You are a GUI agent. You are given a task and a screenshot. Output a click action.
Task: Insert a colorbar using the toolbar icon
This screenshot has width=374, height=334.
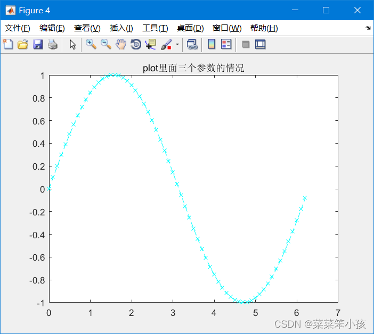(x=212, y=44)
